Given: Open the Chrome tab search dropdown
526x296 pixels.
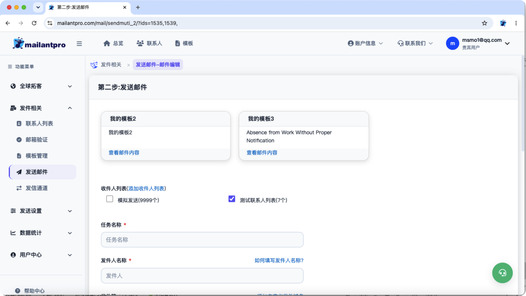Looking at the screenshot, I should pyautogui.click(x=38, y=7).
